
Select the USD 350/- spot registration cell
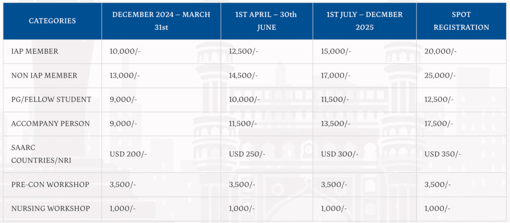click(x=442, y=154)
